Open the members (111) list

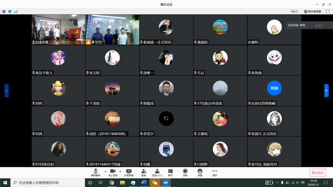[x=157, y=172]
